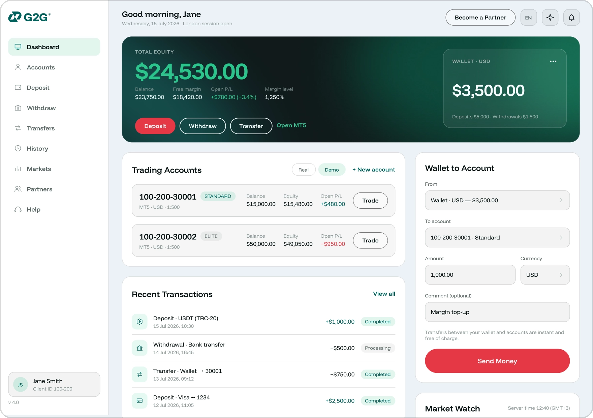Click the Visa card deposit transaction icon
This screenshot has width=593, height=418.
pyautogui.click(x=139, y=401)
